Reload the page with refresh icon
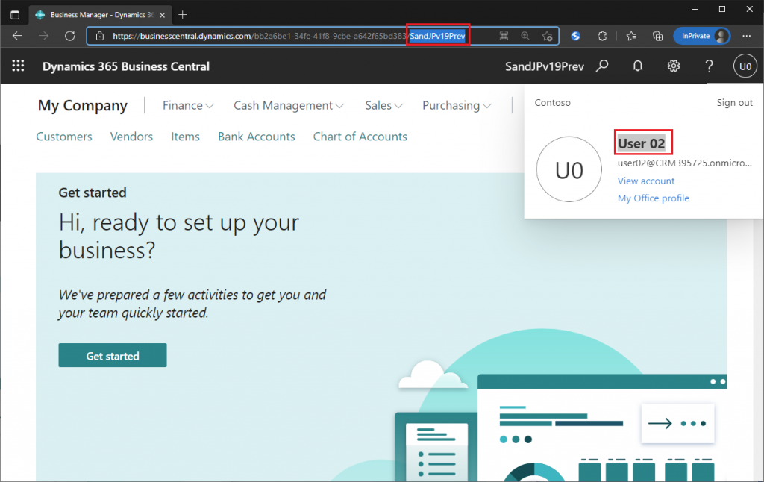 coord(69,36)
